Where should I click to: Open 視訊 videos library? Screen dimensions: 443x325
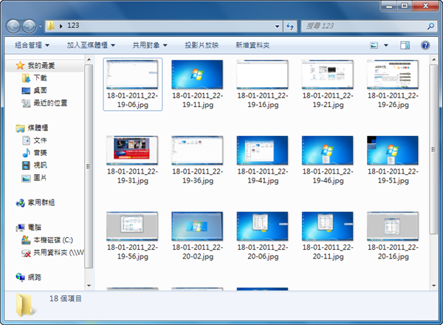click(34, 165)
